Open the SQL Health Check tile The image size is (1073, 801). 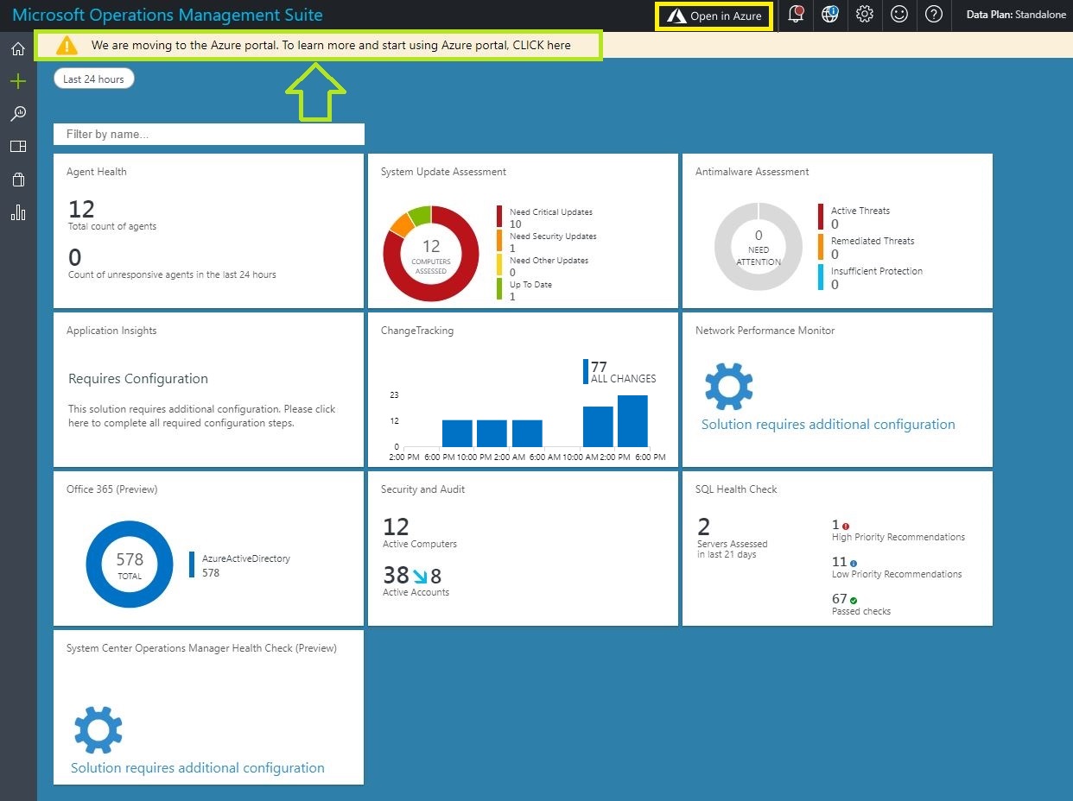tap(837, 549)
